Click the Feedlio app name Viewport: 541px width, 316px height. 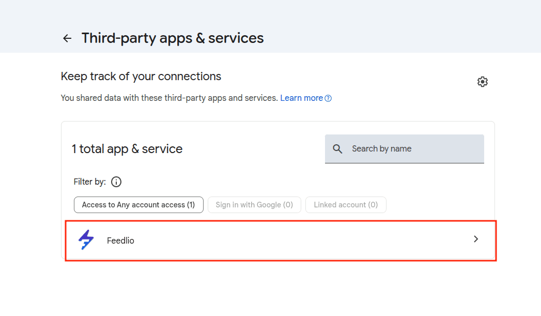click(x=120, y=240)
